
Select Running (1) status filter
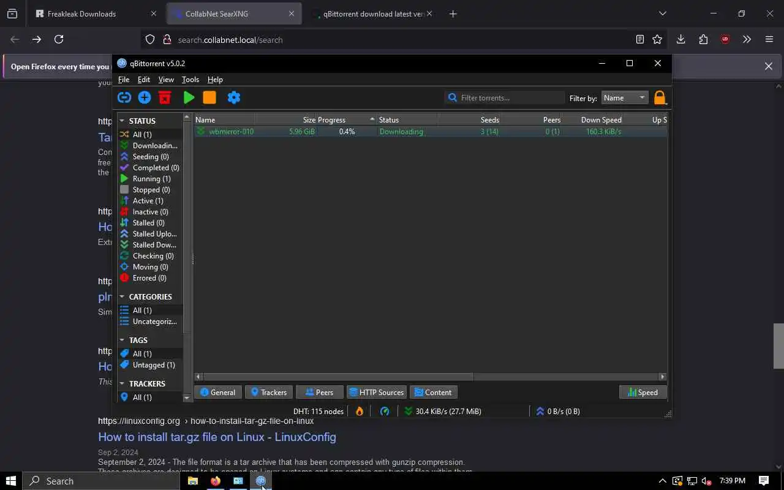tap(150, 179)
